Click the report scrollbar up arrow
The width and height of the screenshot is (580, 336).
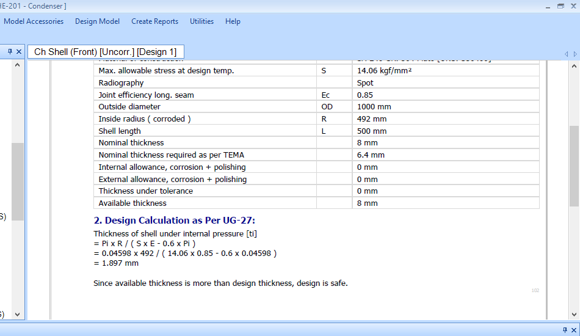pos(575,66)
